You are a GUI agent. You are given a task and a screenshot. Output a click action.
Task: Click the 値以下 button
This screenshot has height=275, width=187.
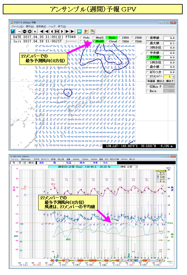(x=170, y=81)
